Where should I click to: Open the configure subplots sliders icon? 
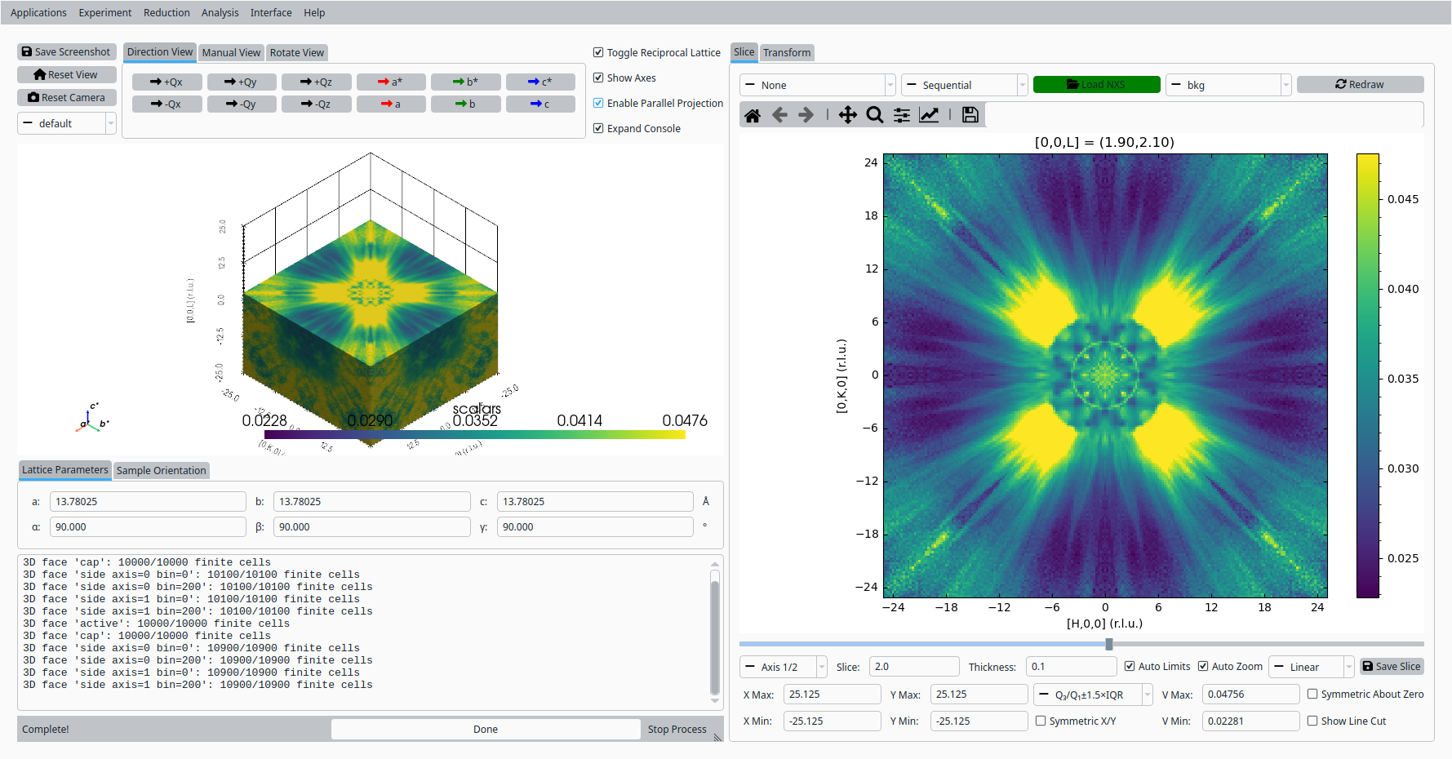point(902,115)
